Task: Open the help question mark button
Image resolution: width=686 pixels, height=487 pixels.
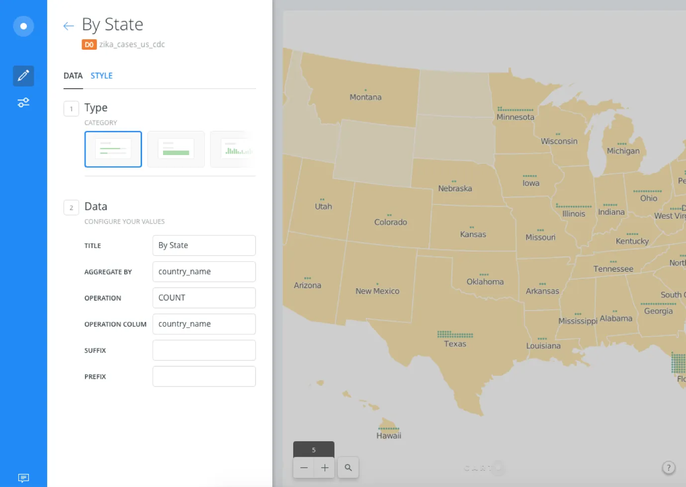Action: coord(669,468)
